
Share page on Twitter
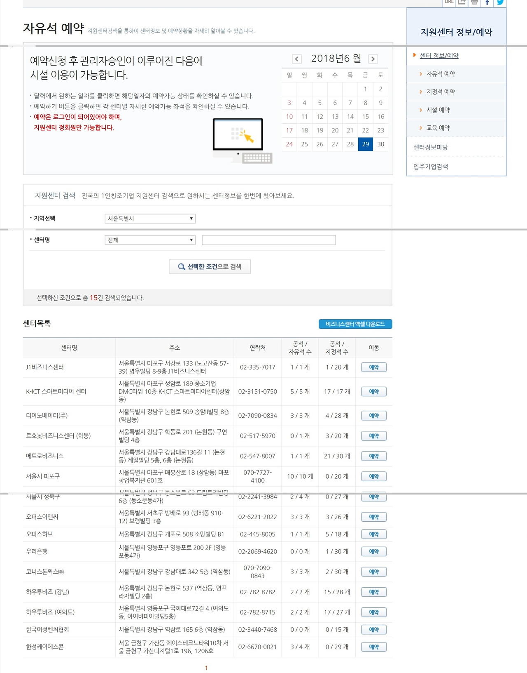click(x=500, y=2)
